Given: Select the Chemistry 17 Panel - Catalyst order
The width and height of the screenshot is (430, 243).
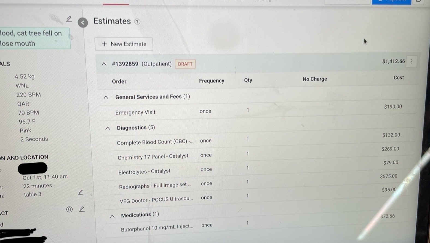Looking at the screenshot, I should (153, 157).
